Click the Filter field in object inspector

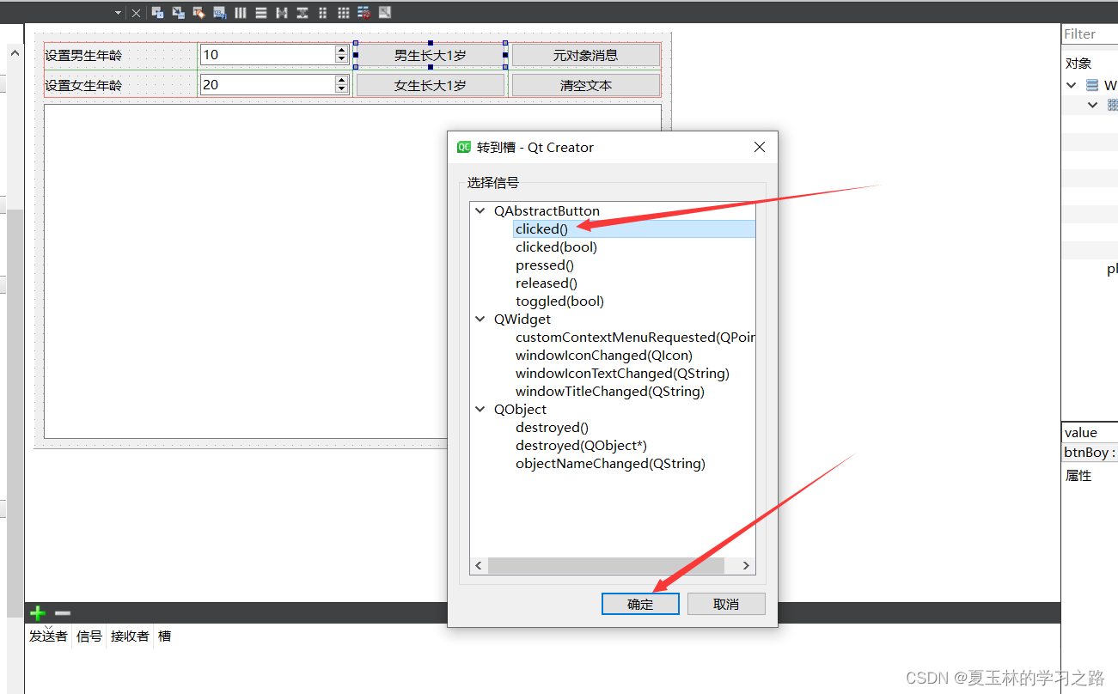1090,34
